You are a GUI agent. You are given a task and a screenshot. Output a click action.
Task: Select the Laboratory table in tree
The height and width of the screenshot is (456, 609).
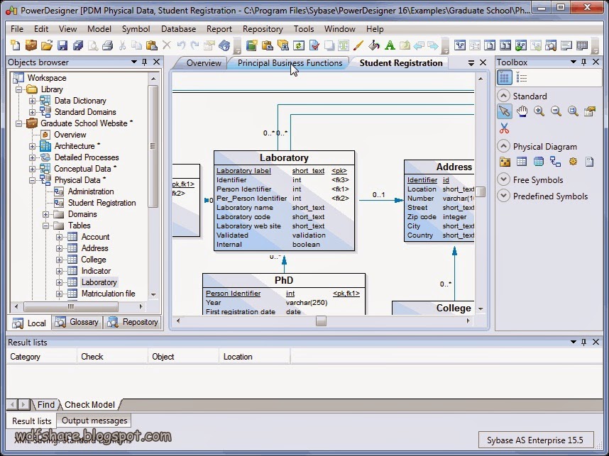(99, 282)
